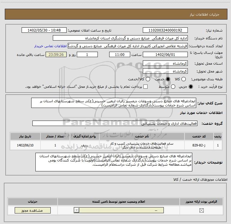The width and height of the screenshot is (231, 224).
Task: Click the need date cell 1402/06/10
Action: click(x=25, y=145)
